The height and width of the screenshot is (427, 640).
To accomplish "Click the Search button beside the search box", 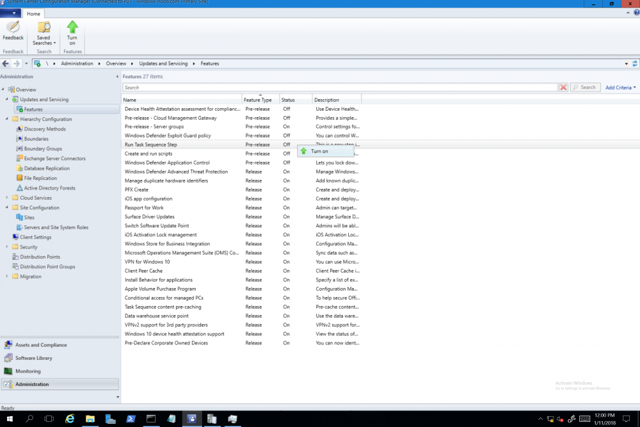I will (x=585, y=87).
